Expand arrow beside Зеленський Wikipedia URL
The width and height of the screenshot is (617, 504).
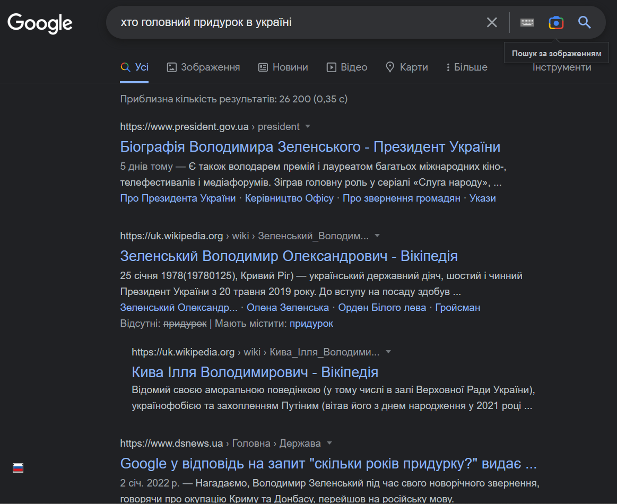(377, 236)
